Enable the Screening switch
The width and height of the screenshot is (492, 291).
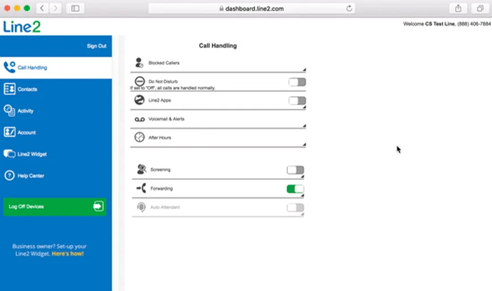295,170
